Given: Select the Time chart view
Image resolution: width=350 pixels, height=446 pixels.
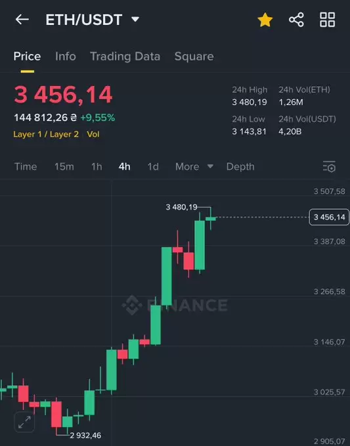Looking at the screenshot, I should coord(26,166).
